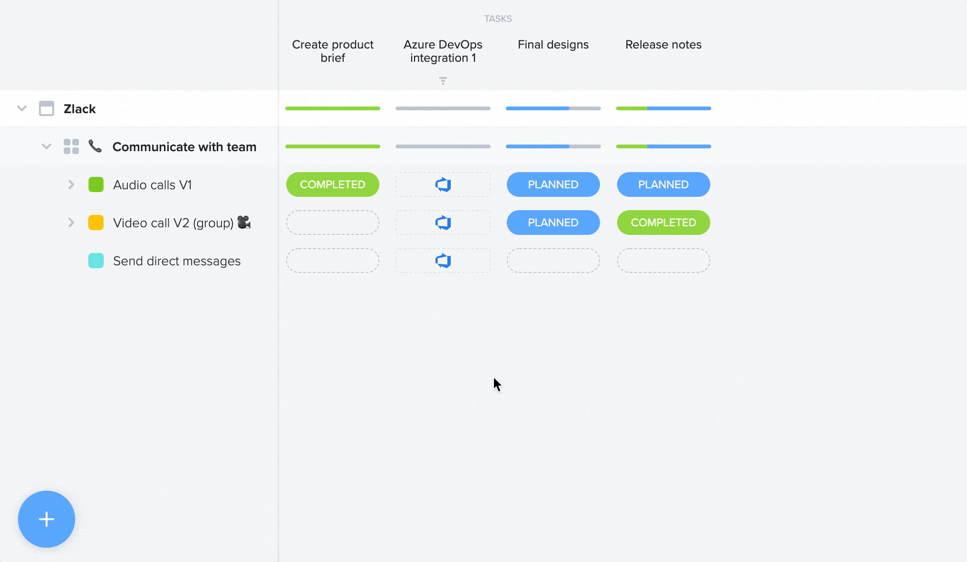Screen dimensions: 967x562
Task: Toggle Video call V2 COMPLETED pill under Release notes
Action: 663,223
